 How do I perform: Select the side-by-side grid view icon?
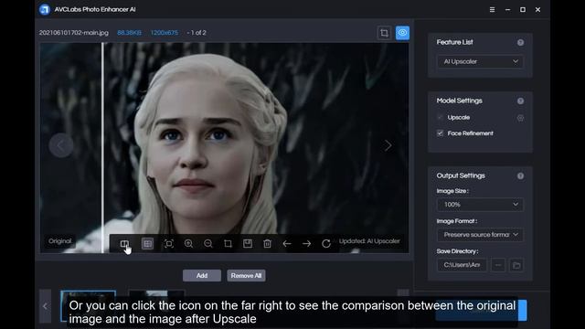[147, 244]
